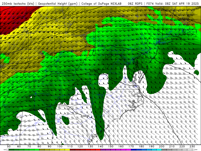Click the '250mb Isotachs (kts)' title text

click(x=18, y=4)
